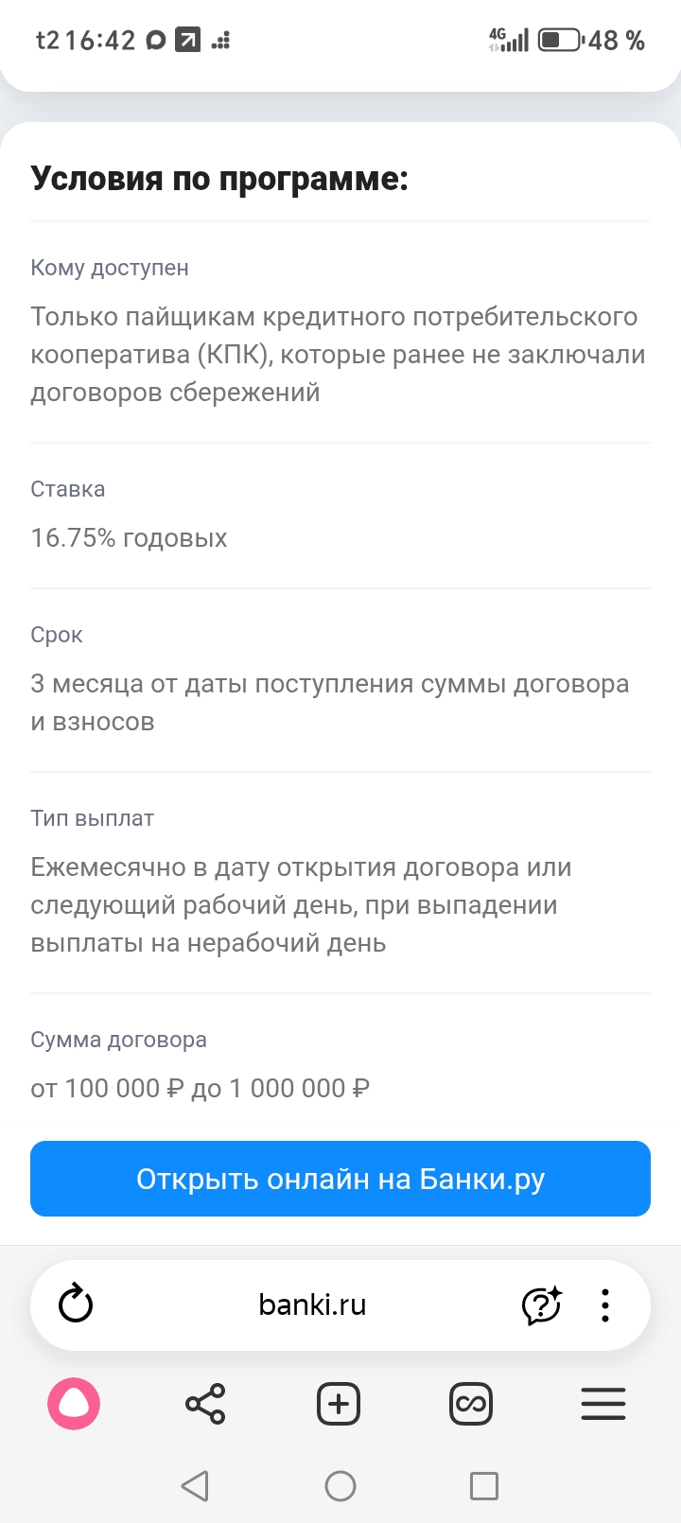
Task: Tap the 'Срок' term description text
Action: [329, 702]
